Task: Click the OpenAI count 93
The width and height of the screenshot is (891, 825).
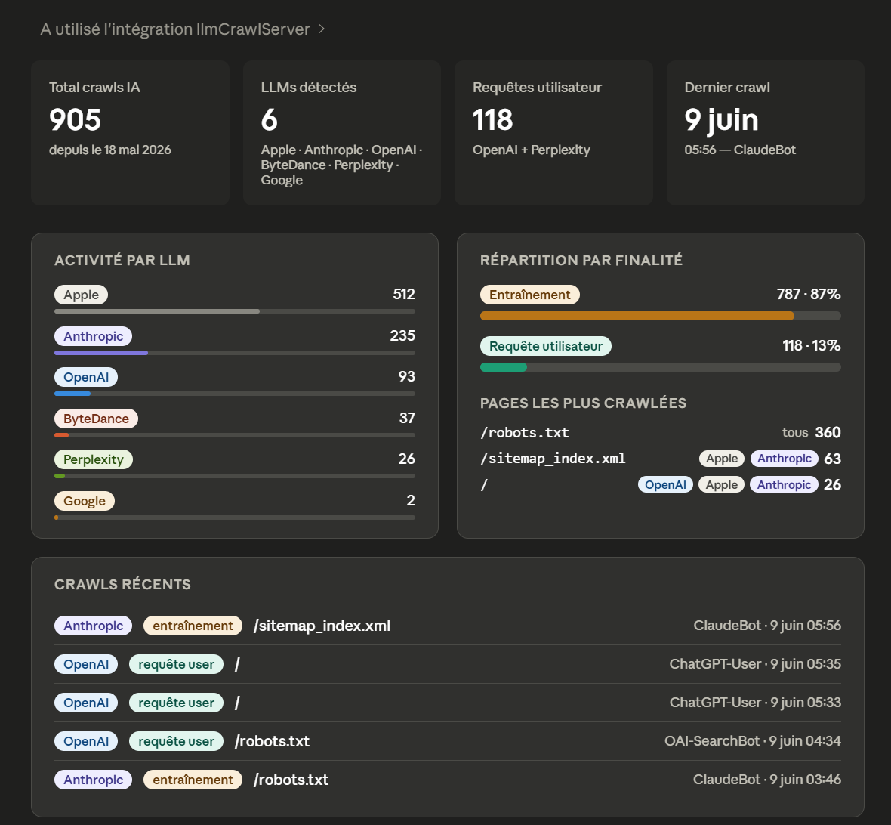Action: pos(407,376)
